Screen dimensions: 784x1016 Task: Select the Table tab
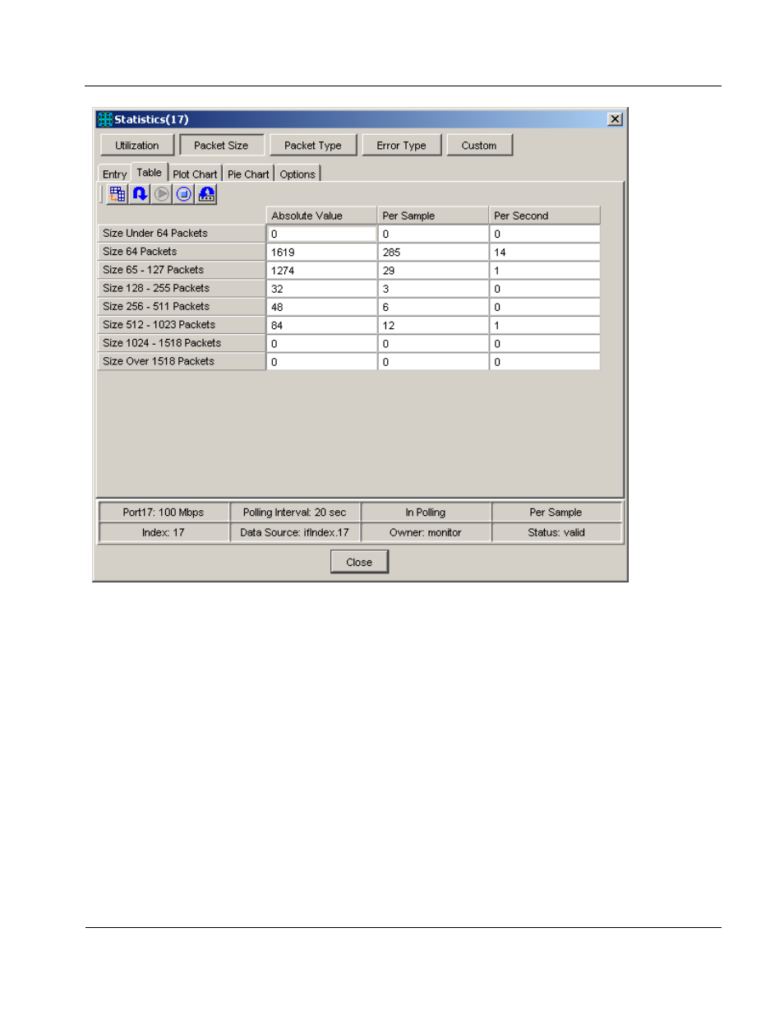pyautogui.click(x=150, y=173)
